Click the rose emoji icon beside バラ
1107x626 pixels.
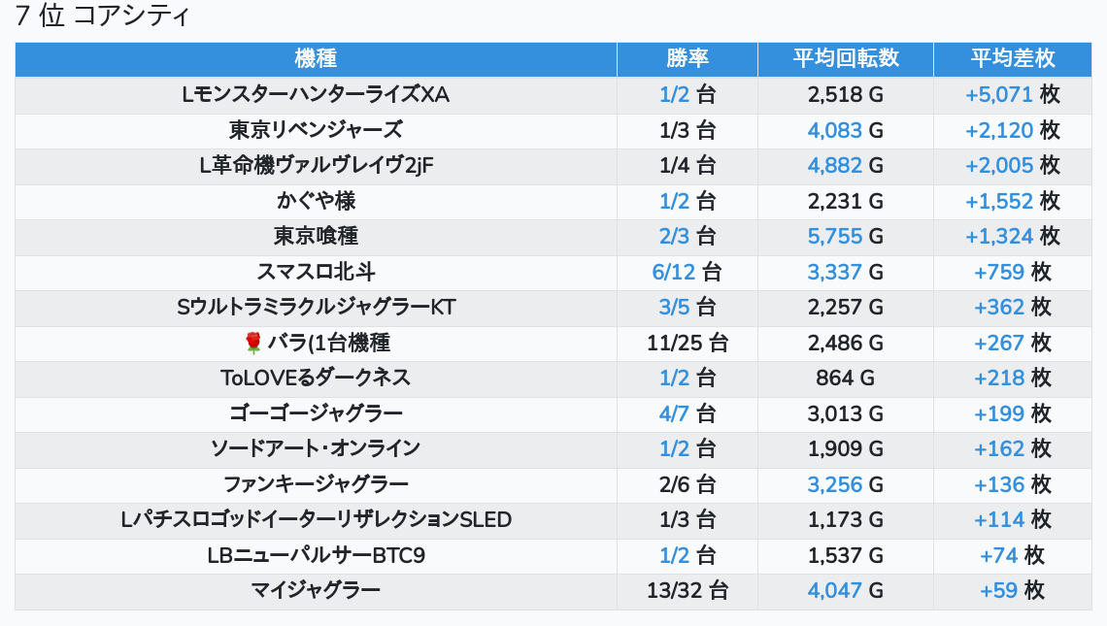pyautogui.click(x=253, y=343)
